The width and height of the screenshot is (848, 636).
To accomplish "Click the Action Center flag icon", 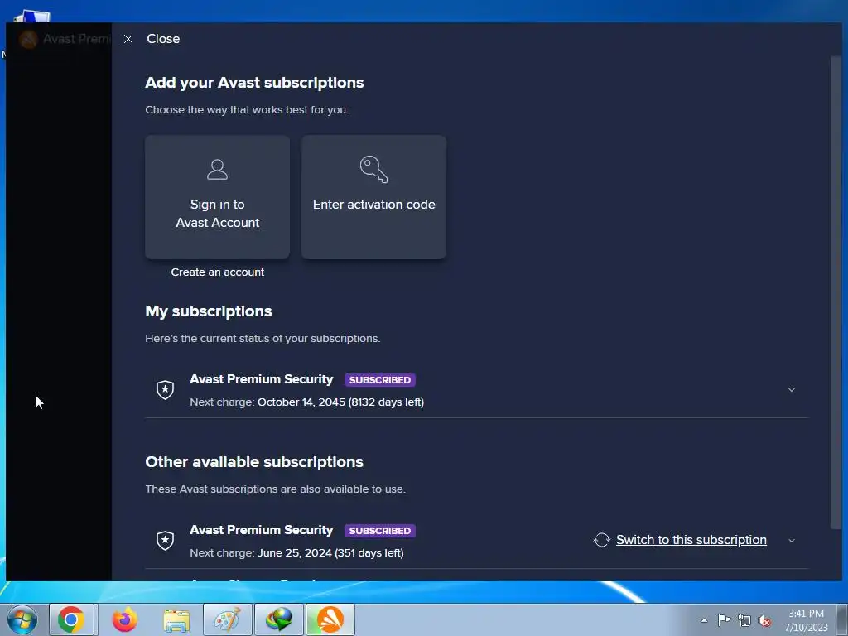I will pyautogui.click(x=724, y=620).
